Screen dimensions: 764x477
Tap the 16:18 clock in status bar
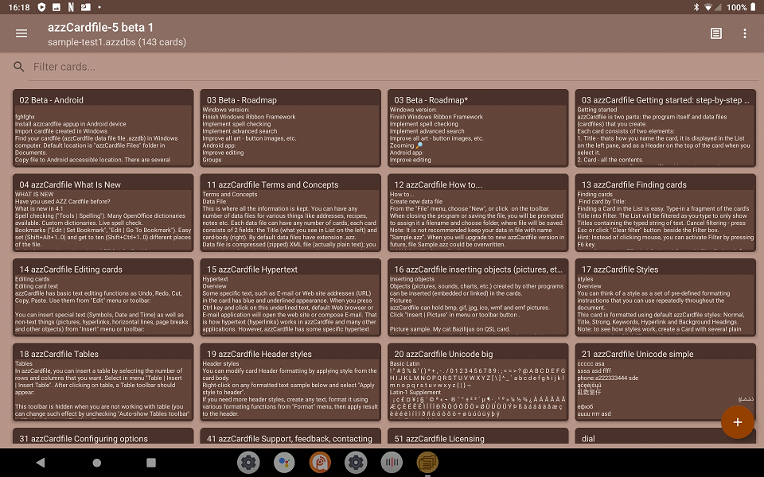coord(19,7)
